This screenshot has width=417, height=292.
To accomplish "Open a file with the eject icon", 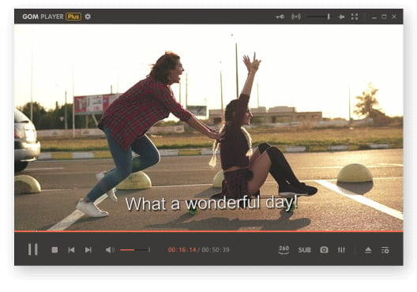I will point(368,249).
